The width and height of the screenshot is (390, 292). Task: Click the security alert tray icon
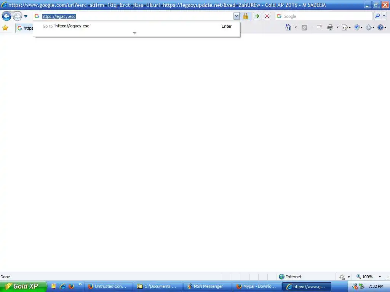tap(355, 287)
